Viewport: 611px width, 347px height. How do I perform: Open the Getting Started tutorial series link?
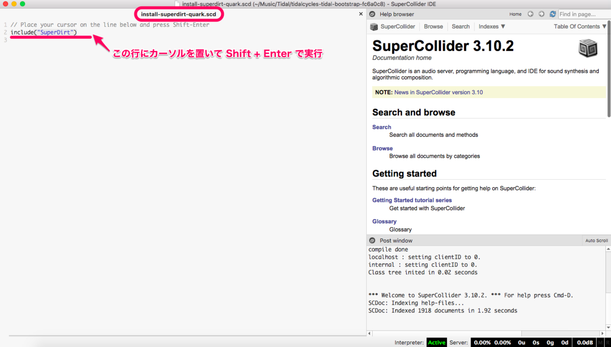click(x=412, y=200)
